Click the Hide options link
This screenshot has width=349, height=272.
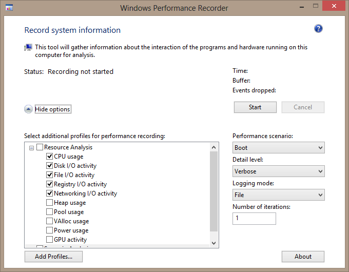53,109
